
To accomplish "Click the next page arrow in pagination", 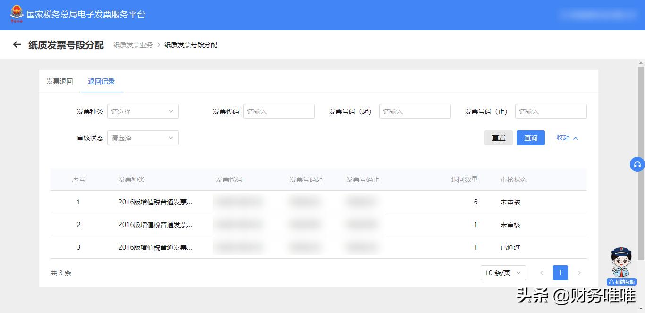I will (x=579, y=273).
